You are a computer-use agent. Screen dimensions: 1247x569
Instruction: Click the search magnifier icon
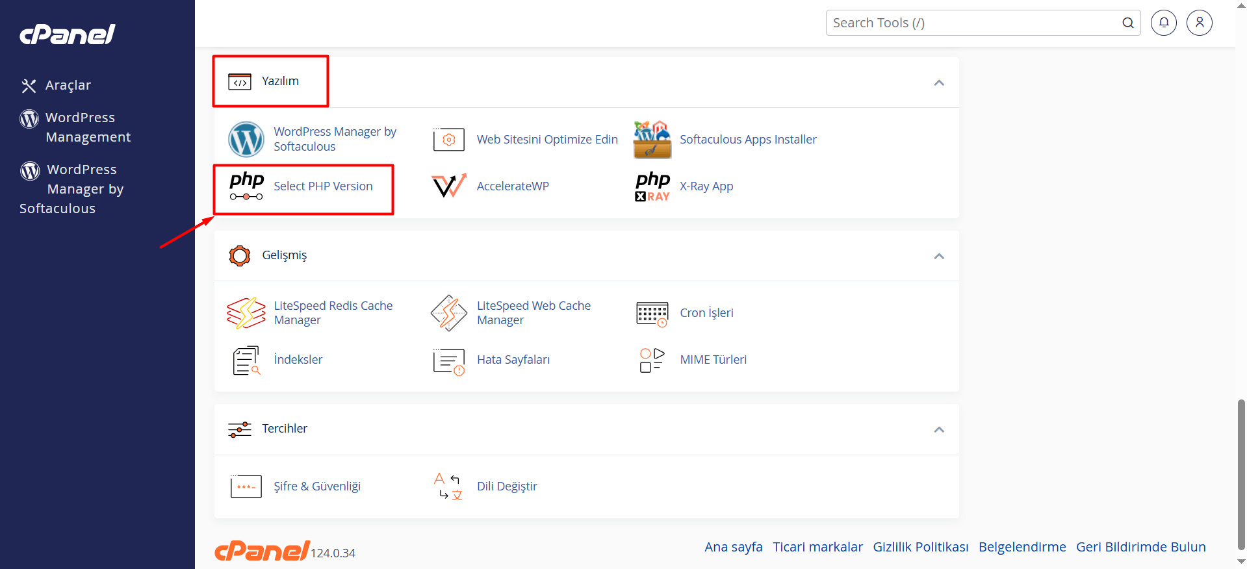[1128, 23]
